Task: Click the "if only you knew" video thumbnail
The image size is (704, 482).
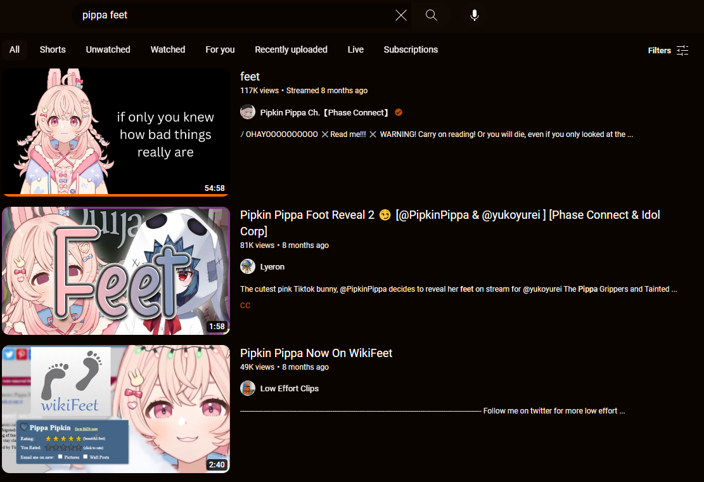Action: pyautogui.click(x=116, y=132)
